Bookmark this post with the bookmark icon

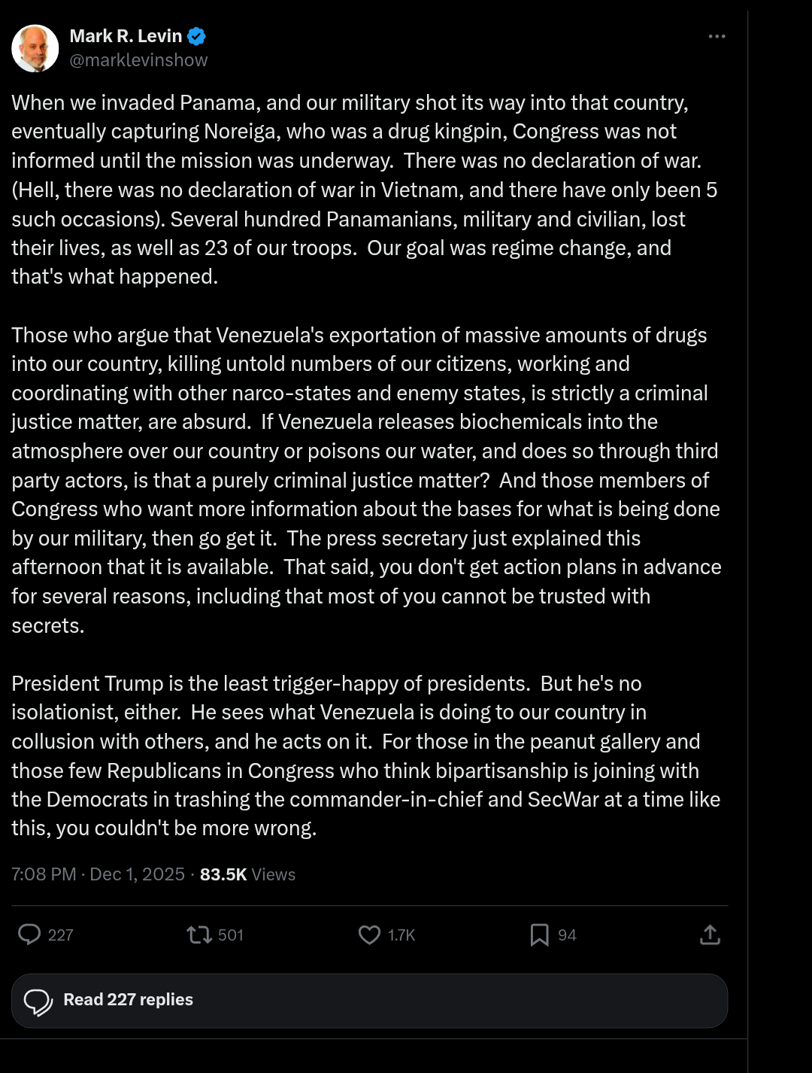tap(539, 935)
